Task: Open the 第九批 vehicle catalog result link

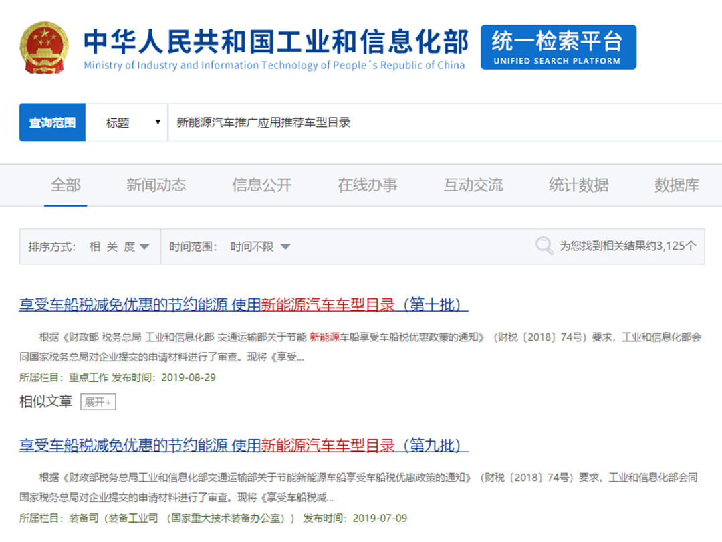Action: [243, 445]
